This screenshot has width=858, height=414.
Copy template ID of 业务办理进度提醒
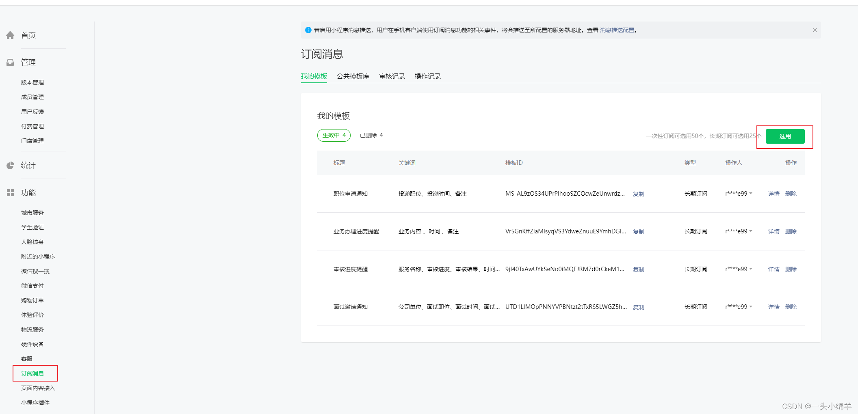point(639,232)
